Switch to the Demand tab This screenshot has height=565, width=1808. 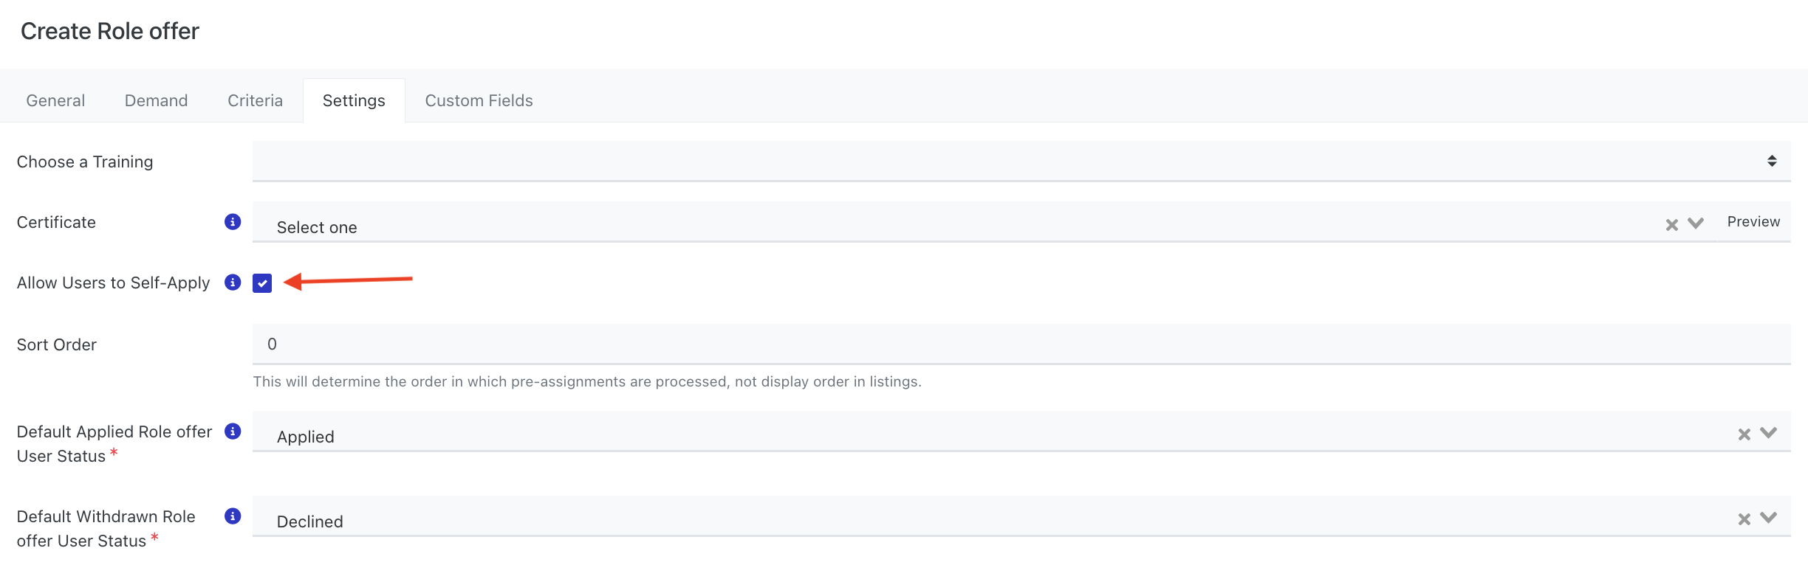pos(156,100)
